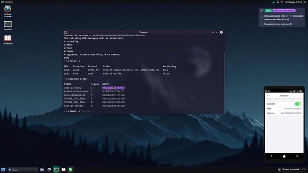
Task: Open the date and time clock in top panel
Action: [293, 2]
